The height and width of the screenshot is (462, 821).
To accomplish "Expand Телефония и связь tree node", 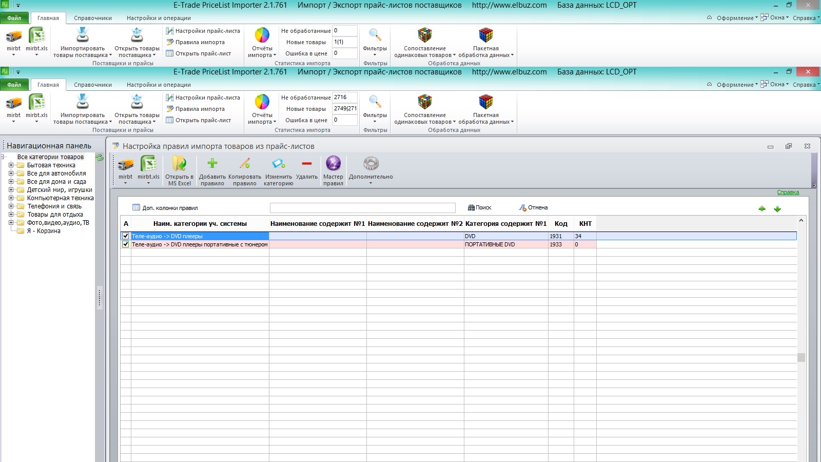I will [x=11, y=206].
